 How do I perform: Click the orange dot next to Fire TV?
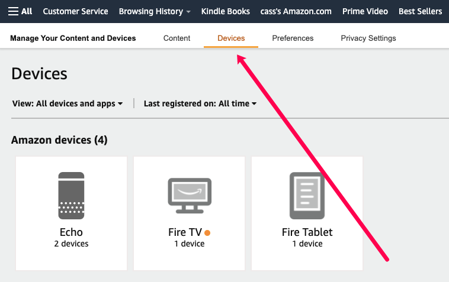pyautogui.click(x=207, y=233)
